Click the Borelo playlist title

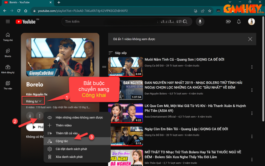click(x=35, y=85)
